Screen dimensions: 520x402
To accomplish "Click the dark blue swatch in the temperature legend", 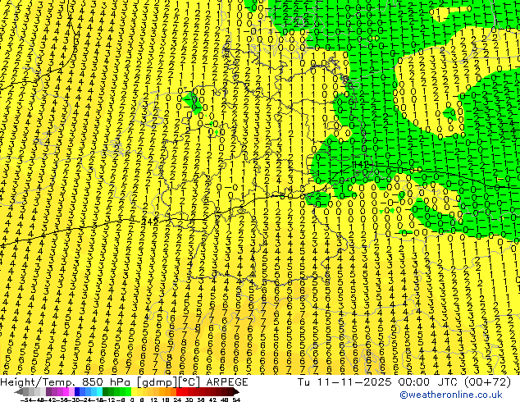I will (77, 391).
